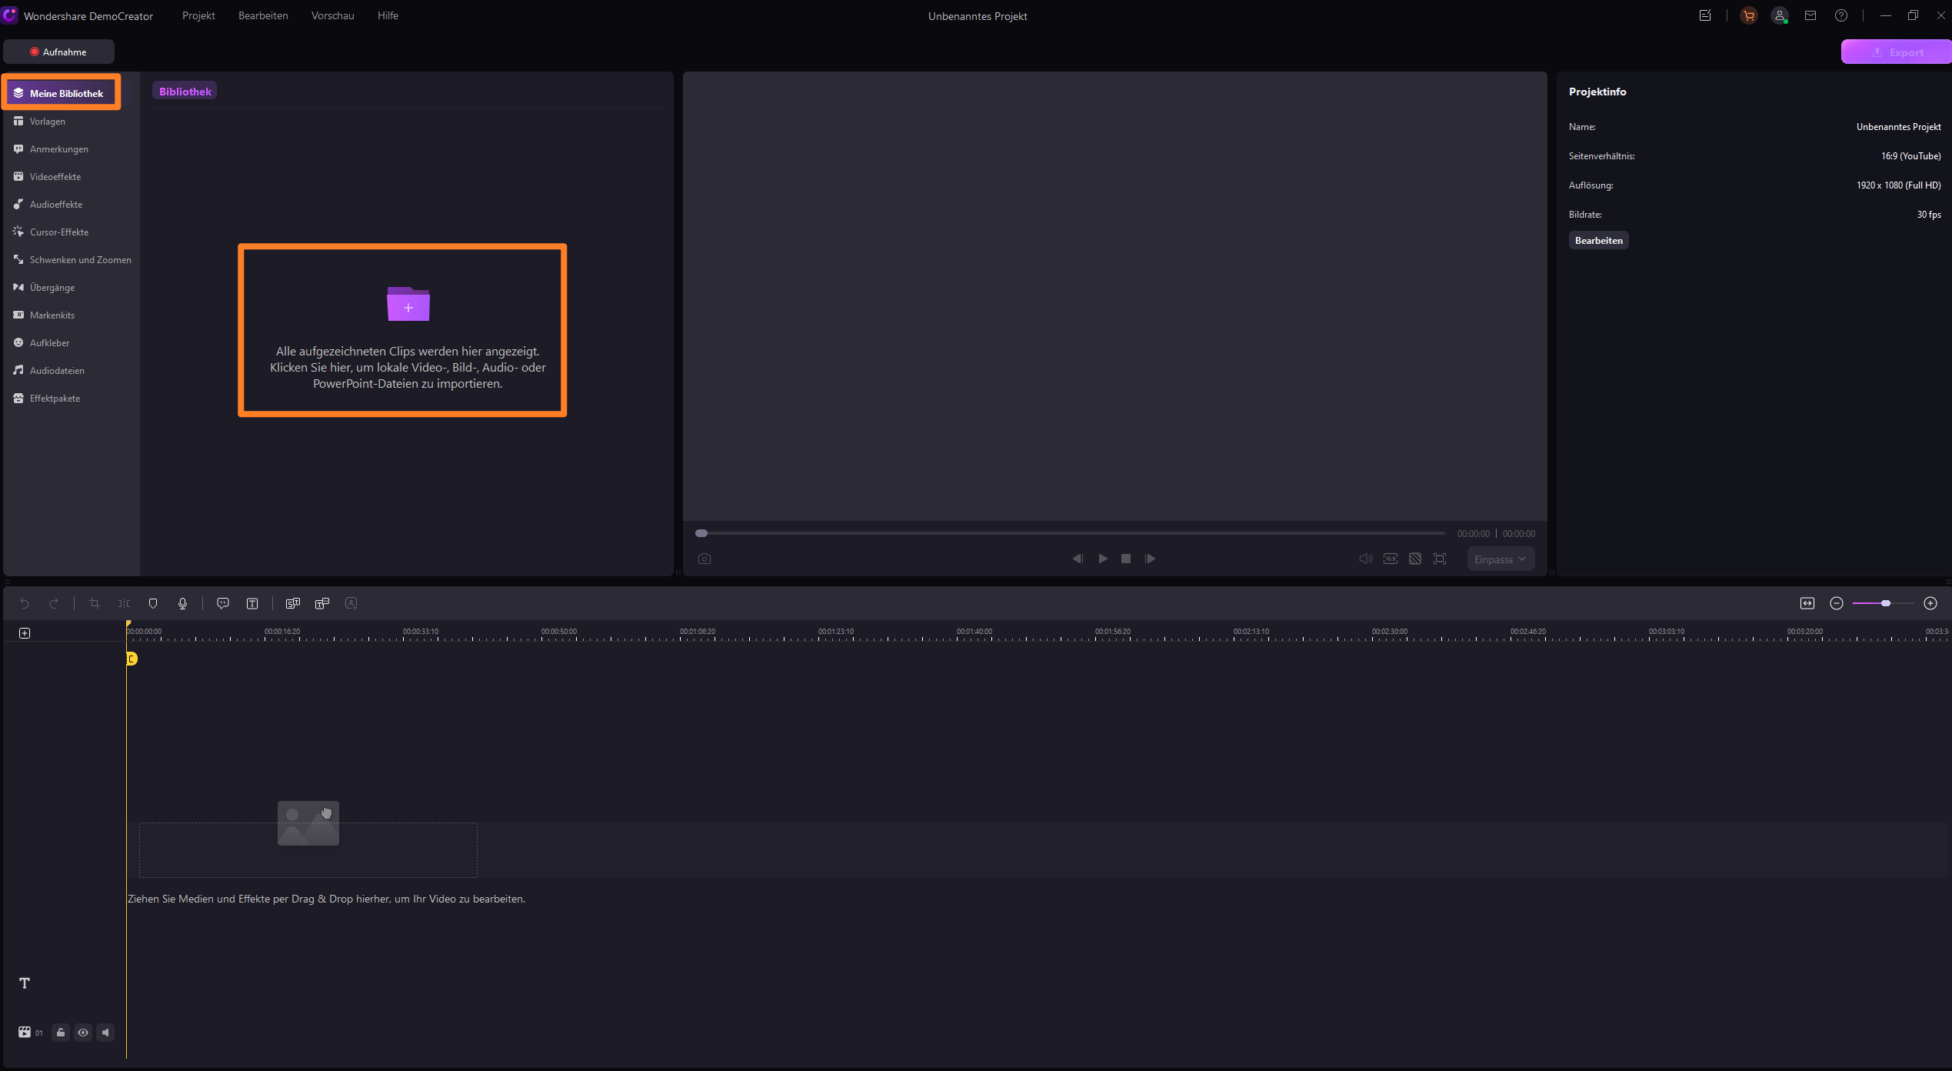Toggle visibility eye on track 01
Screen dimensions: 1952x1071
click(83, 1033)
